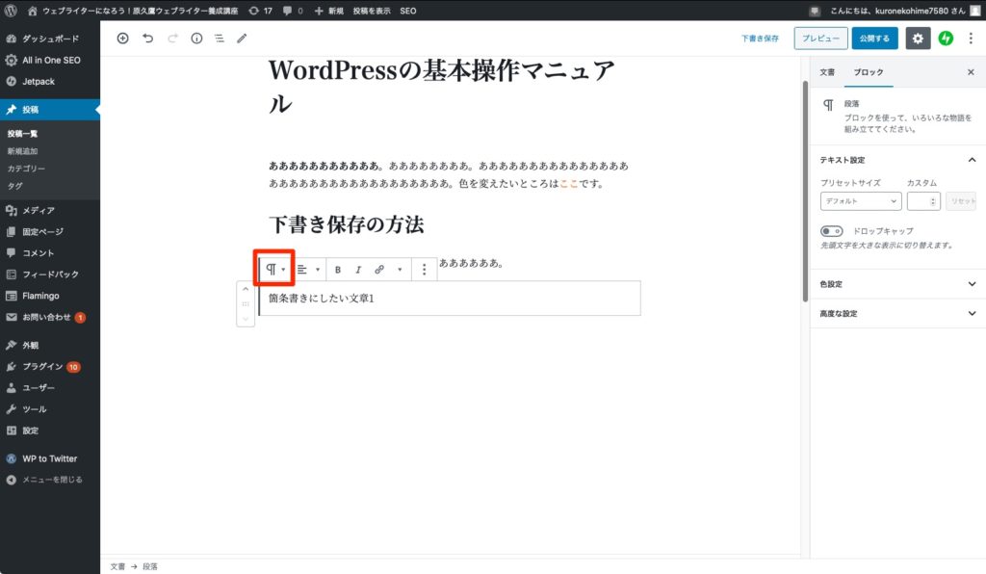Click 投稿一覧 submenu item
Image resolution: width=986 pixels, height=574 pixels.
point(23,134)
